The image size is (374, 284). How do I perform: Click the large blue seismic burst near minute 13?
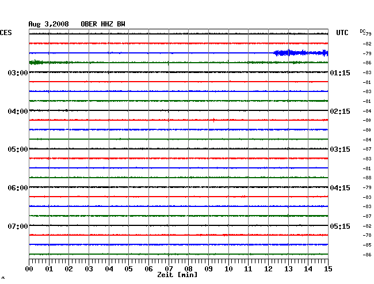point(301,53)
